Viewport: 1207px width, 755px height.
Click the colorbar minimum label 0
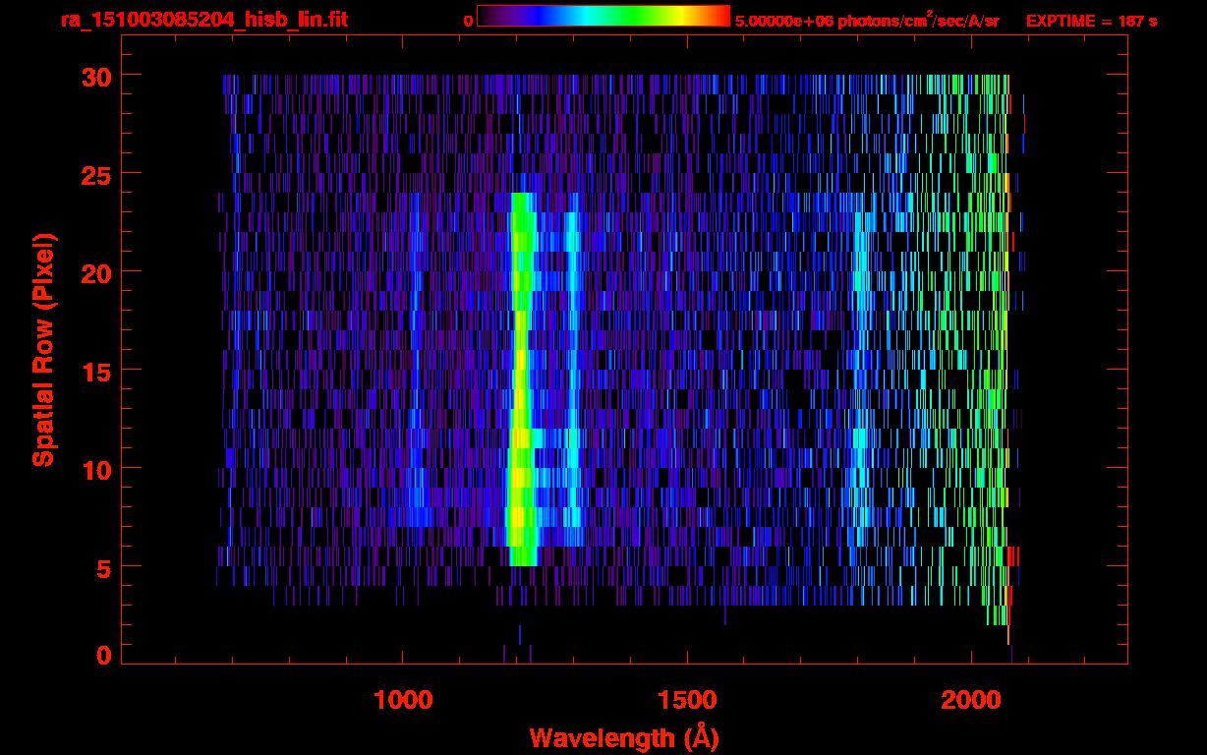tap(468, 21)
